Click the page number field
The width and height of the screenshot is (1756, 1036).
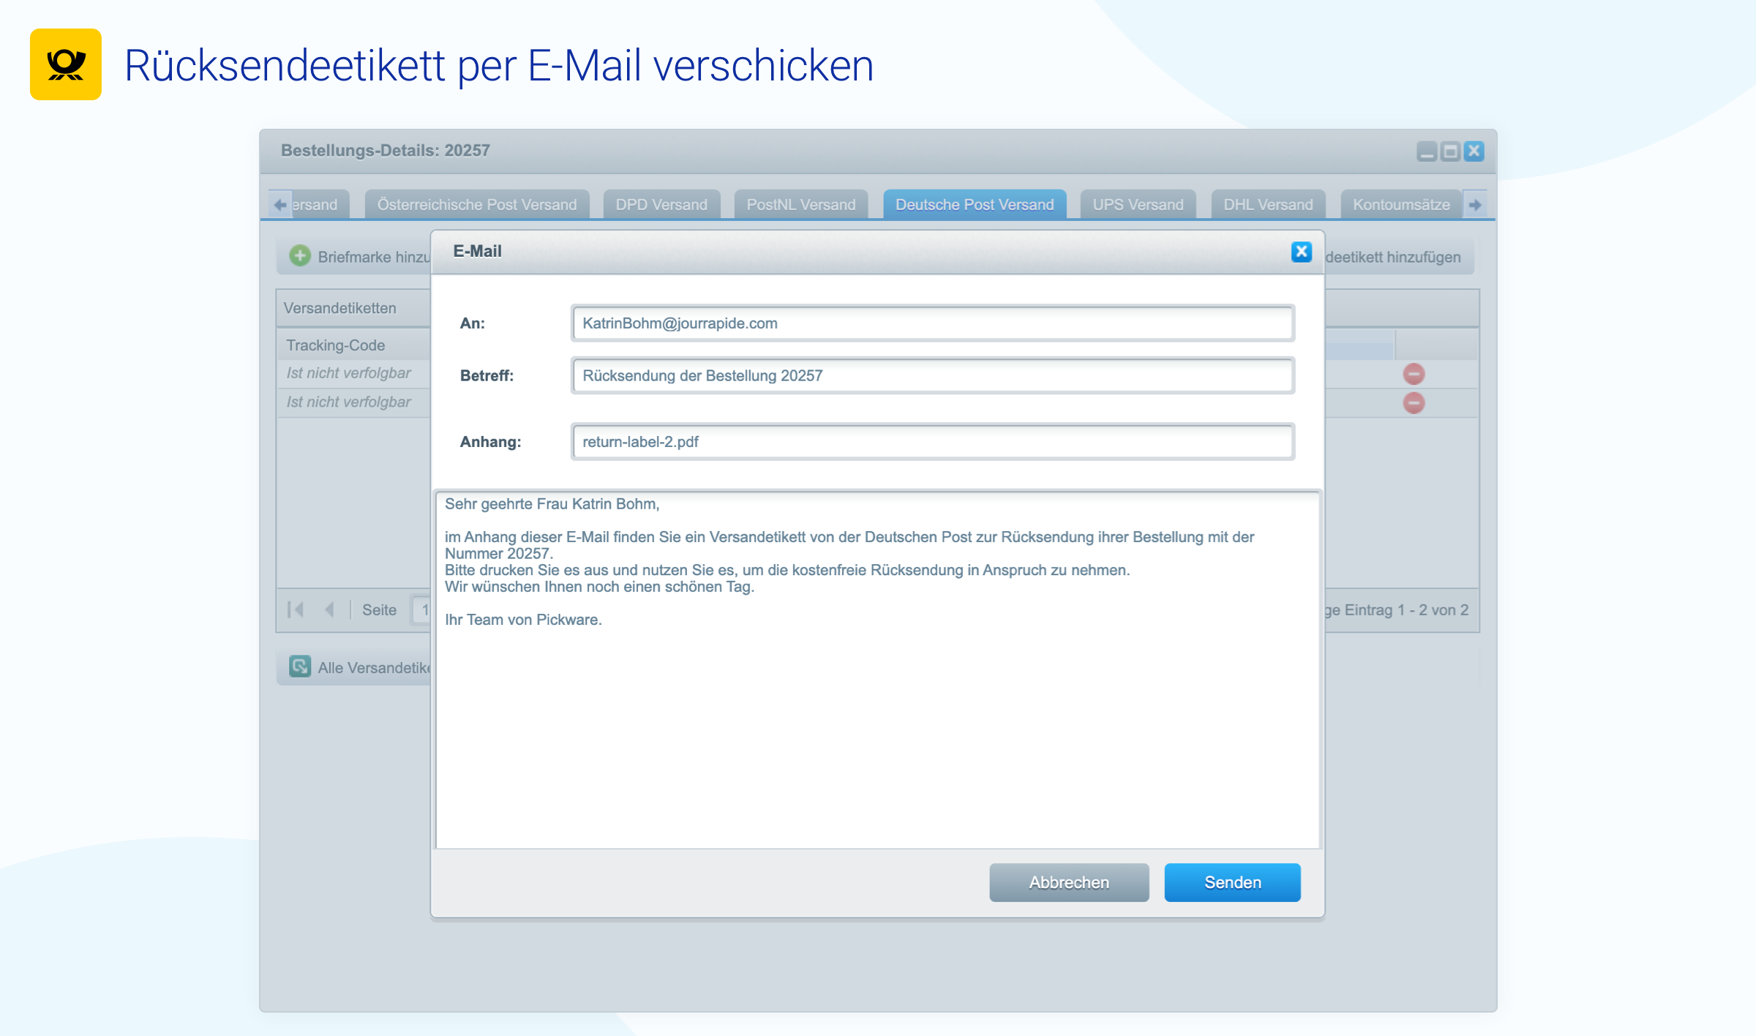tap(422, 609)
